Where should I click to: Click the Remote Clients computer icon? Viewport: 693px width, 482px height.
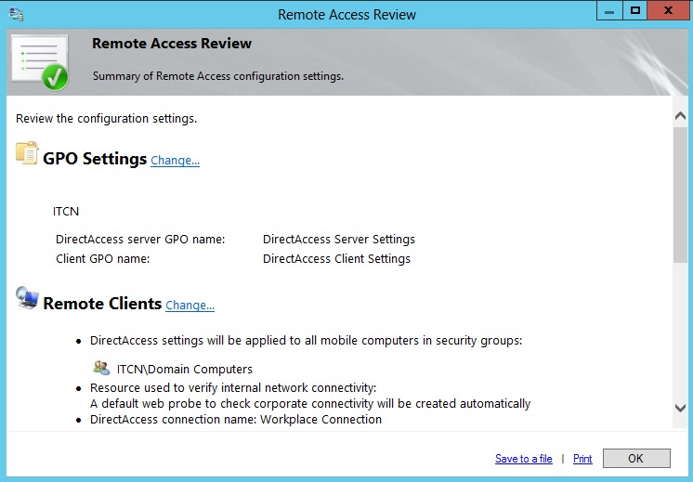27,299
